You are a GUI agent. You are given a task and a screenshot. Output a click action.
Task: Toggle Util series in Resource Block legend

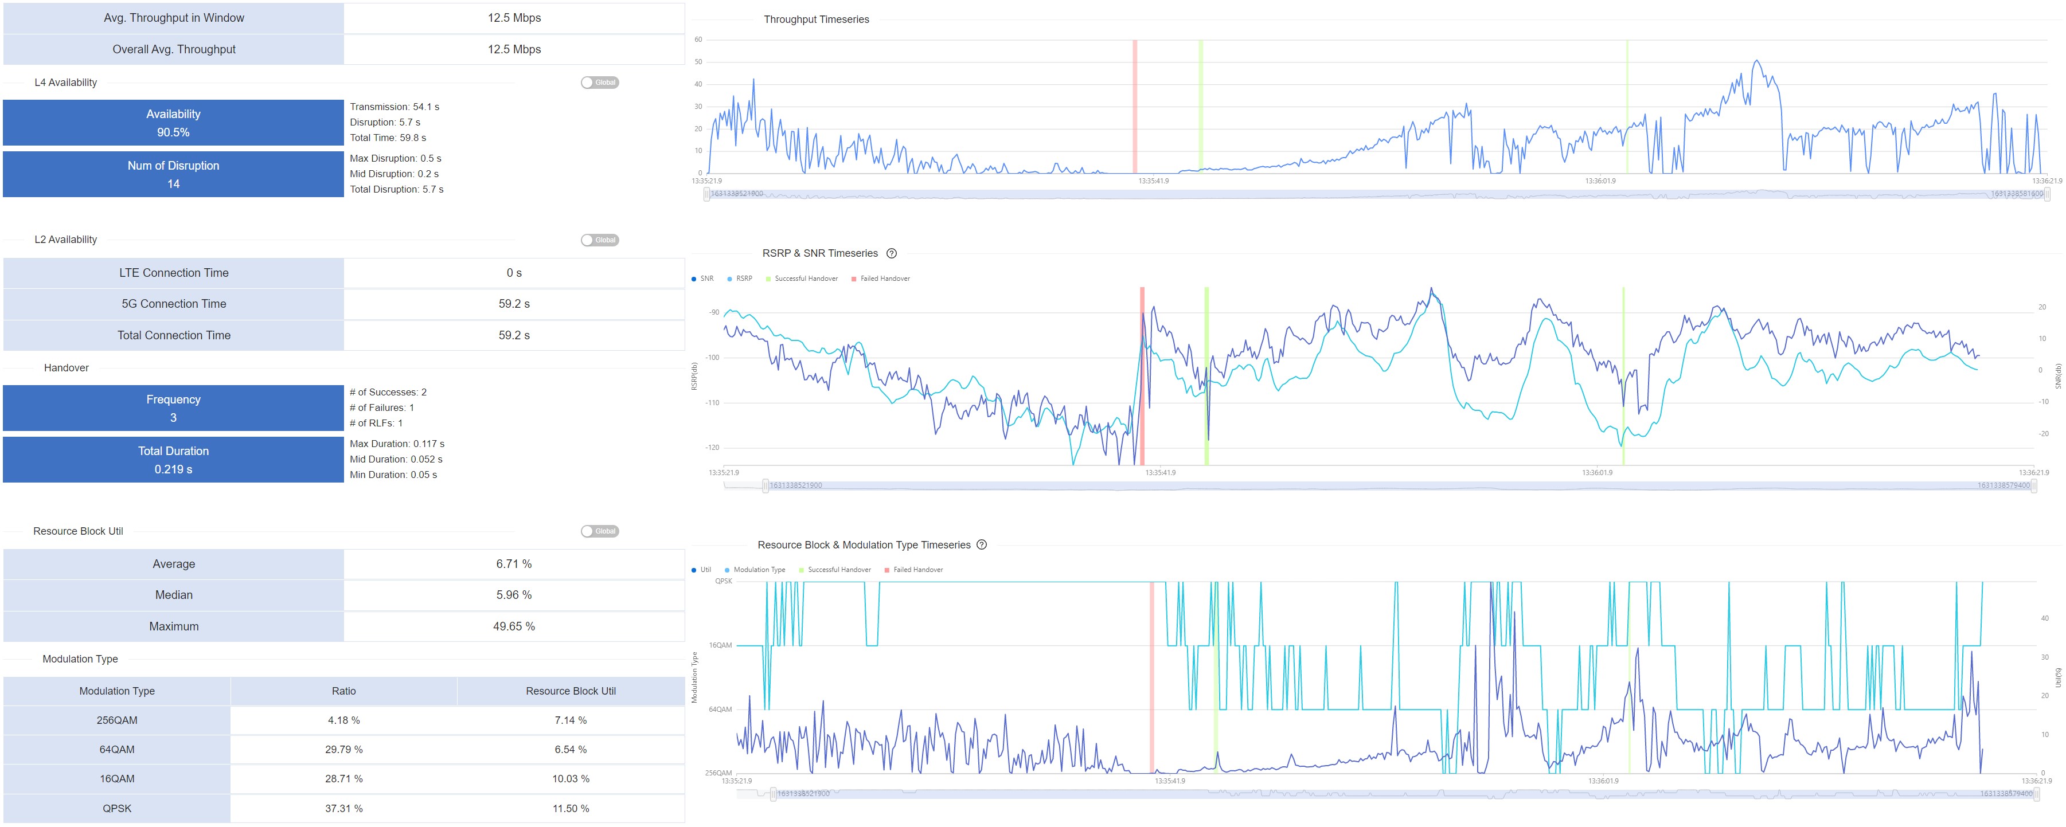[701, 570]
